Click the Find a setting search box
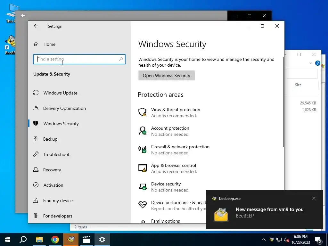The height and width of the screenshot is (246, 328). [79, 59]
